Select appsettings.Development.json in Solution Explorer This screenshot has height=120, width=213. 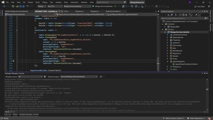coord(186,64)
